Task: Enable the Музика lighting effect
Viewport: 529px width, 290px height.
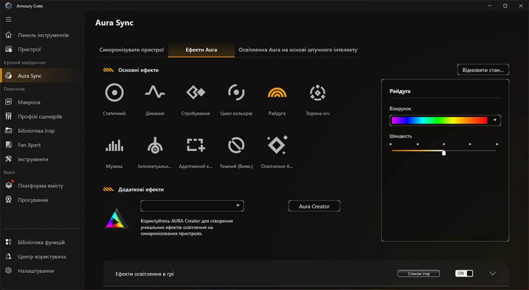Action: click(115, 145)
